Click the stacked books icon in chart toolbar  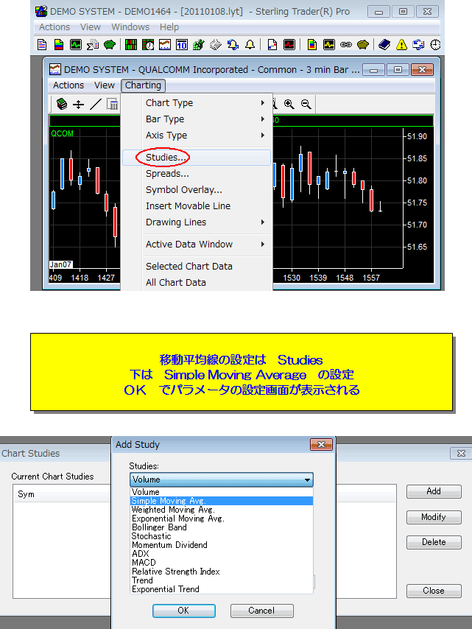tap(62, 105)
